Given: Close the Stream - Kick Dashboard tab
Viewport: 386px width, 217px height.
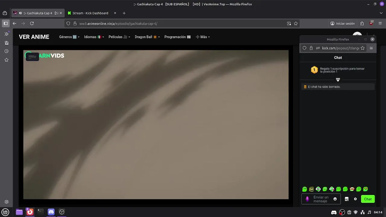Looking at the screenshot, I should pyautogui.click(x=115, y=13).
